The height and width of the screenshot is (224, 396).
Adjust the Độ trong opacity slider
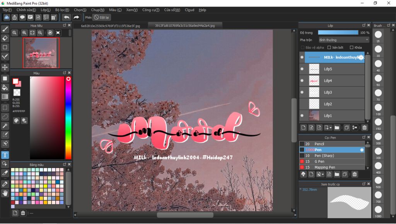pyautogui.click(x=338, y=33)
